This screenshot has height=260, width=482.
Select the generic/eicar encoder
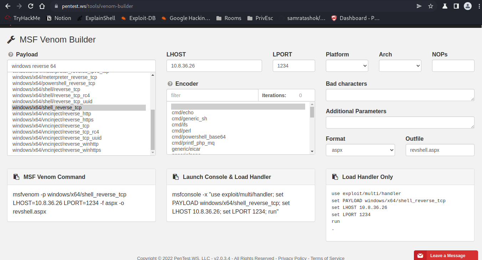pyautogui.click(x=238, y=149)
